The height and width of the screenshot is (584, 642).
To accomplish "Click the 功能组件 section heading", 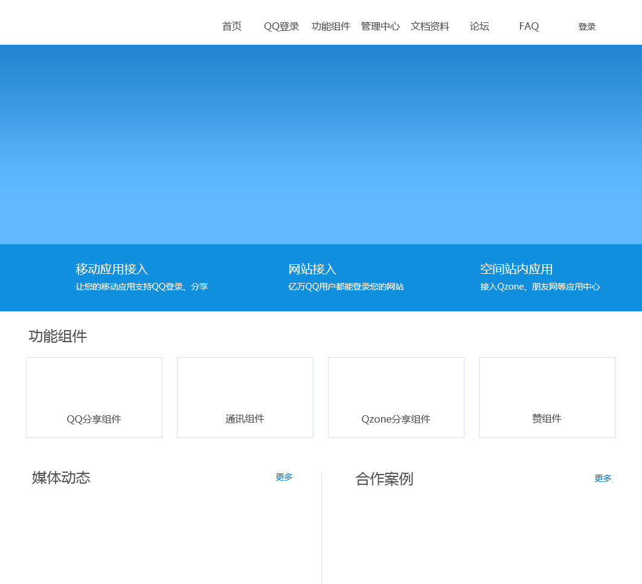I will (58, 336).
